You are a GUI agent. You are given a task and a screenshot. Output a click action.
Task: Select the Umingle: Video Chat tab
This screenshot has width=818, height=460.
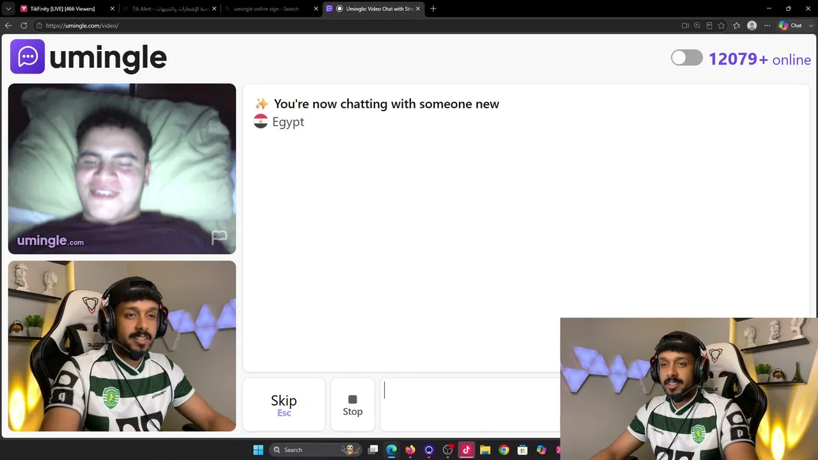[x=373, y=9]
